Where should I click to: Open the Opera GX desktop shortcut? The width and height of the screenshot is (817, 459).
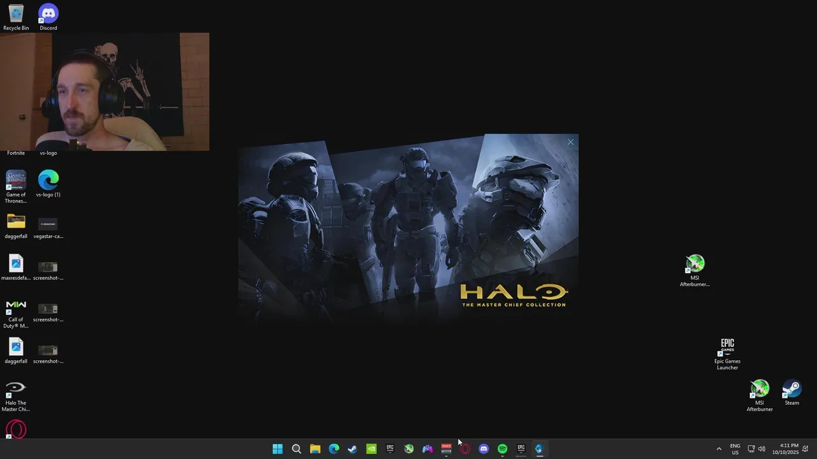[16, 430]
